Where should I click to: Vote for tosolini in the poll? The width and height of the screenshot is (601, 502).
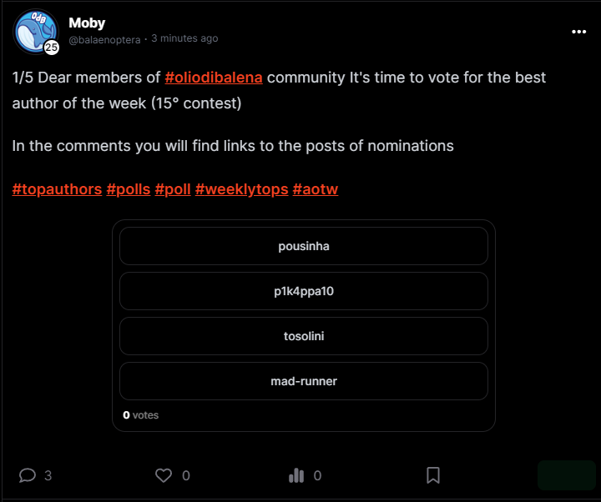[x=304, y=336]
